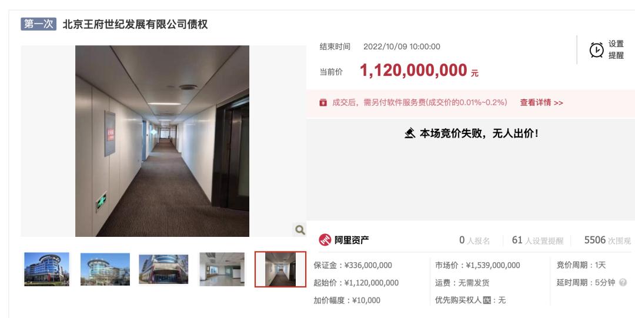This screenshot has height=318, width=635.
Task: Select second building thumbnail
Action: [105, 269]
